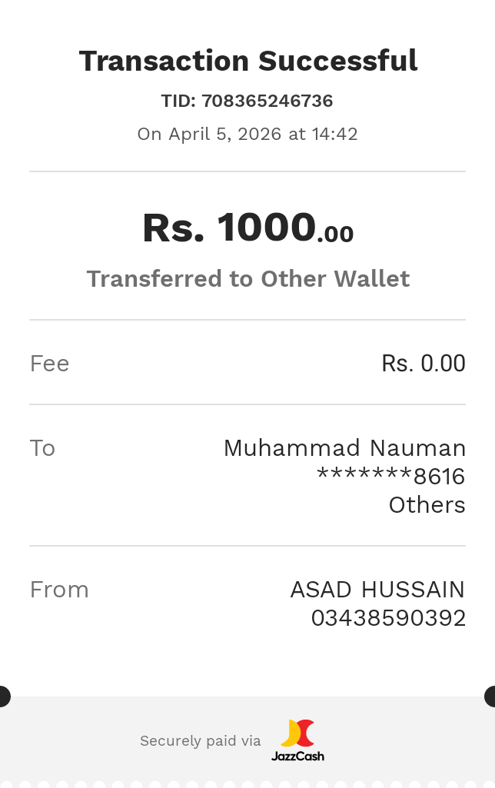Click the From label
This screenshot has height=788, width=495.
point(59,590)
